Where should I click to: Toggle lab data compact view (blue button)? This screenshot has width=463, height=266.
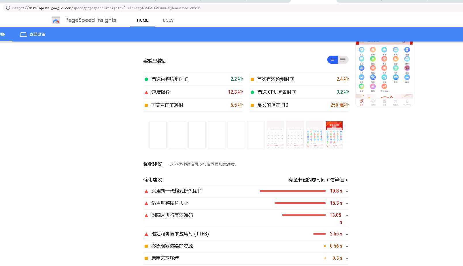333,60
